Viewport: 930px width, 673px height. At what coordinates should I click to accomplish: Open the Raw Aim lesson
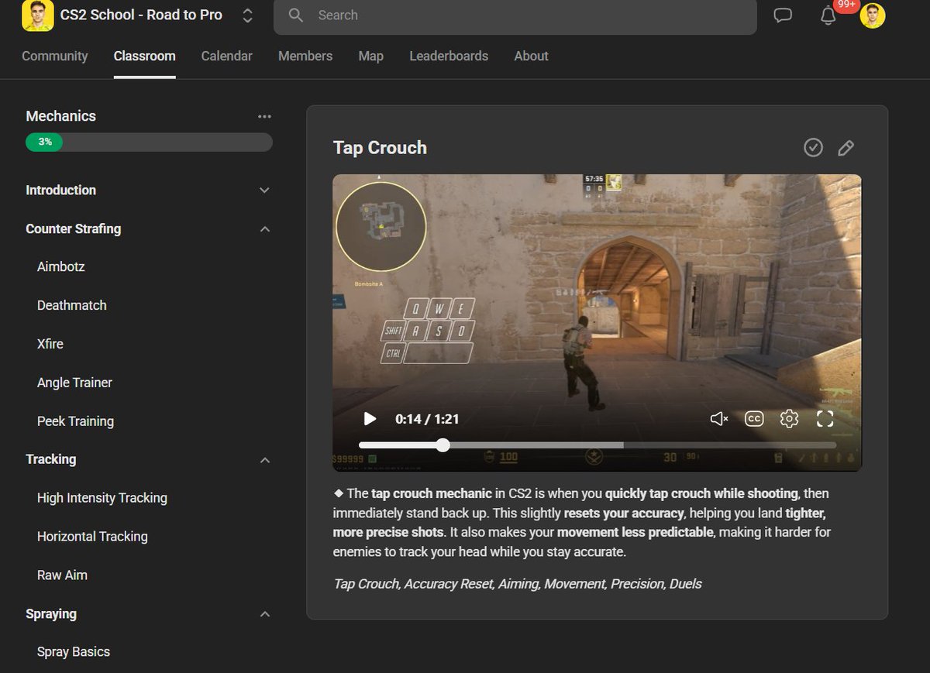[x=62, y=575]
